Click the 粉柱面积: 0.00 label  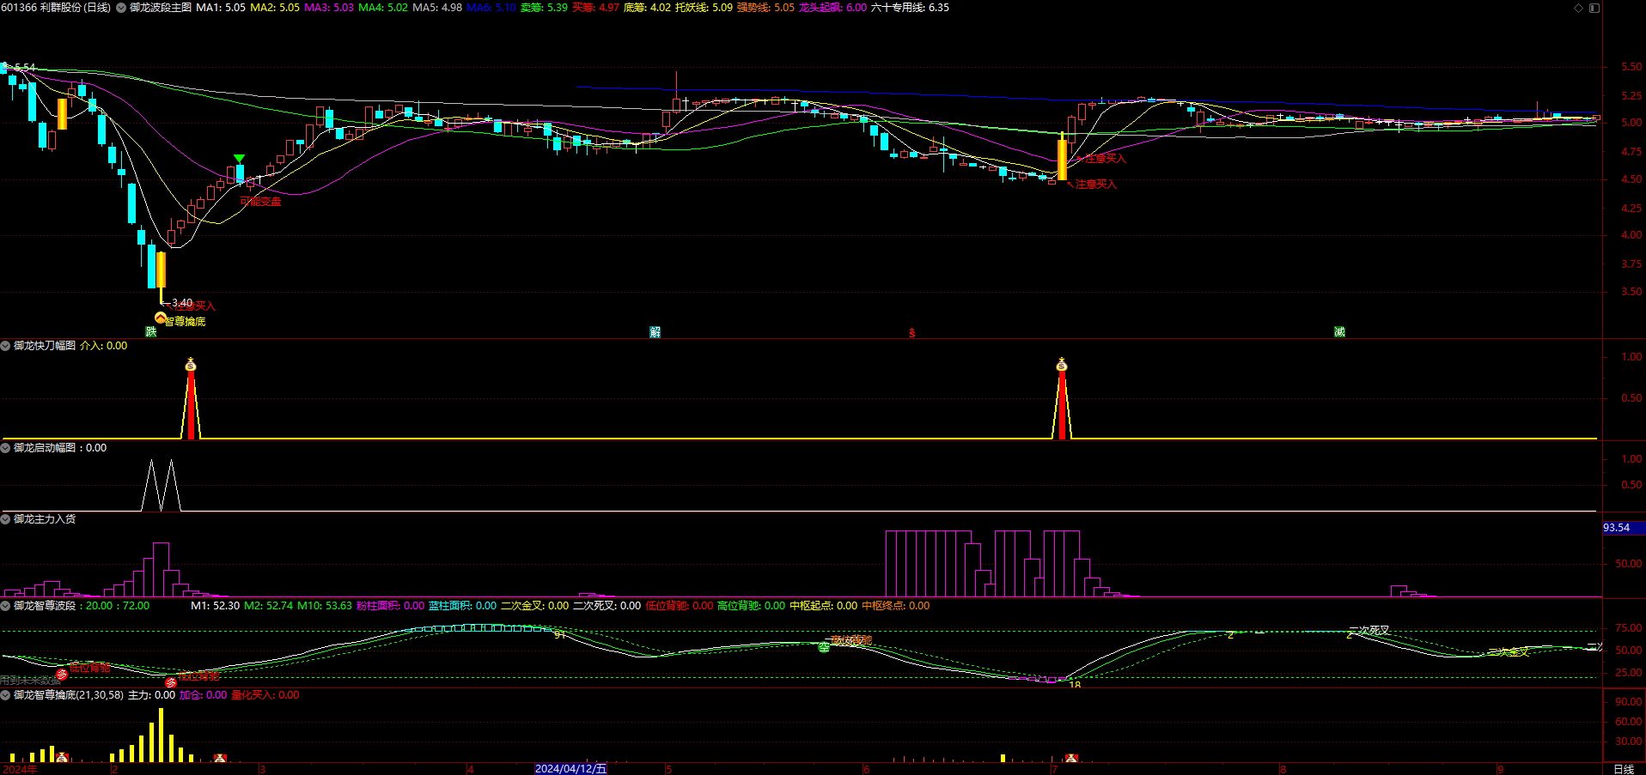390,606
